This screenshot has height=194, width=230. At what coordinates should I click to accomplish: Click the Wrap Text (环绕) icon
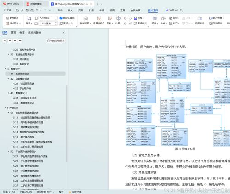(155, 18)
